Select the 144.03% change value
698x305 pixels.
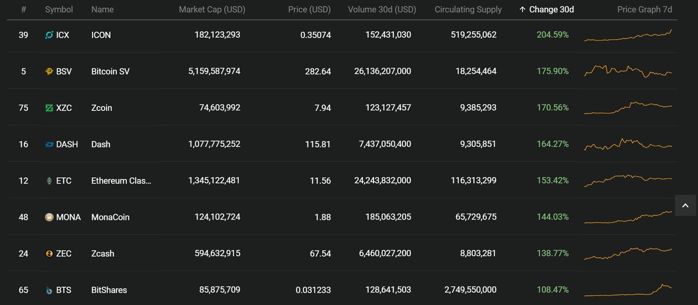(553, 217)
